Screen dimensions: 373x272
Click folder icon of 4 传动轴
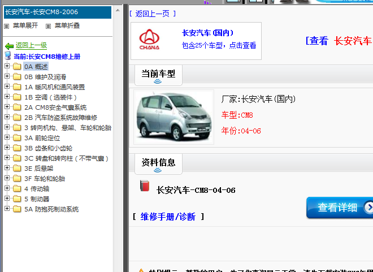pyautogui.click(x=17, y=189)
